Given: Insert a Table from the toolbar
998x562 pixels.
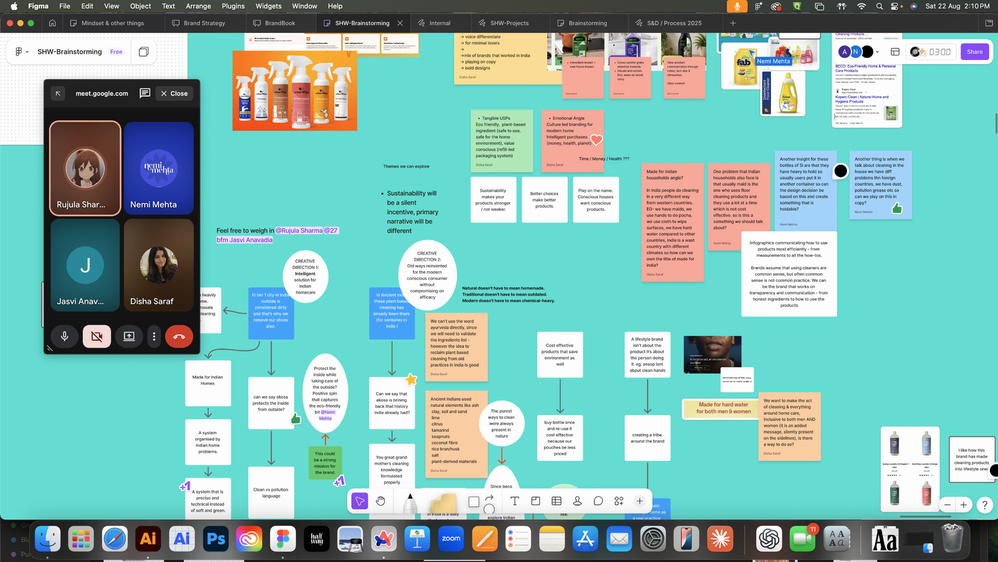Looking at the screenshot, I should coord(556,501).
